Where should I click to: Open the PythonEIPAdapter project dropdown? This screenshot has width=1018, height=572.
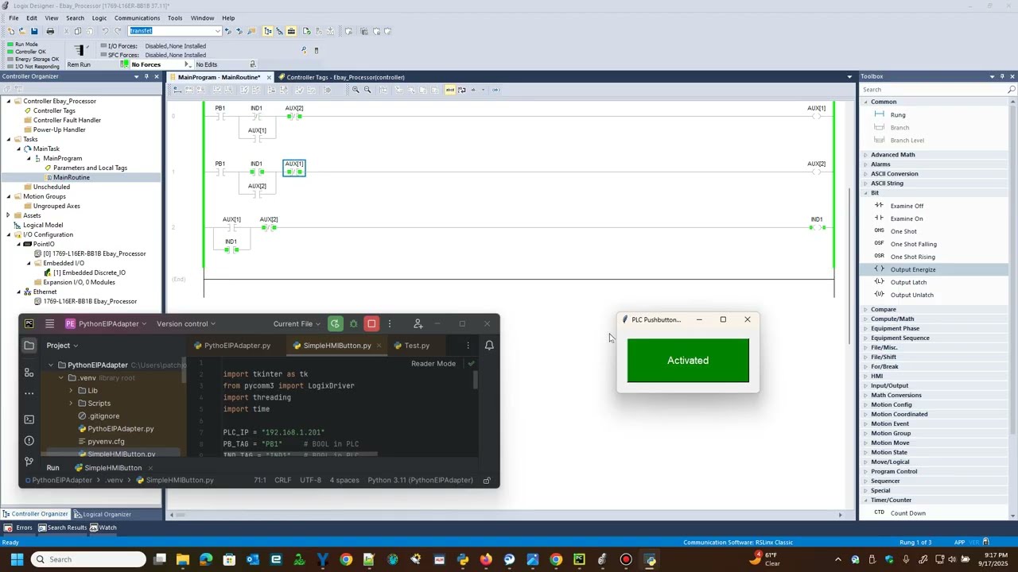coord(107,323)
